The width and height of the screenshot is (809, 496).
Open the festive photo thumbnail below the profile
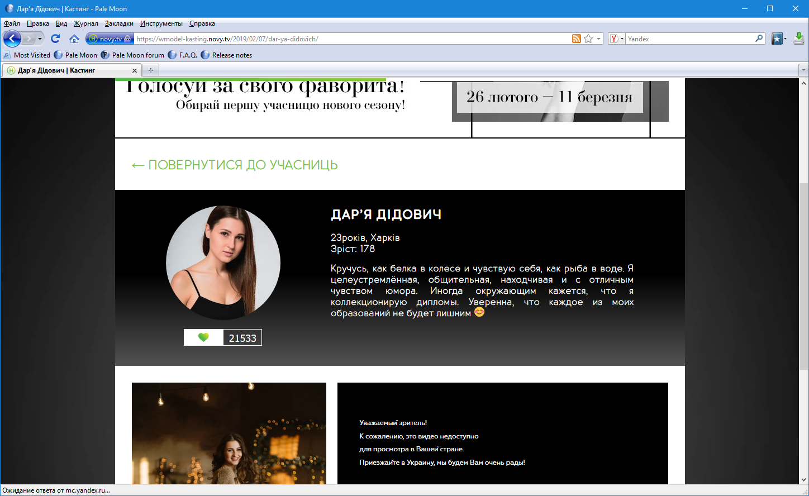pos(229,433)
